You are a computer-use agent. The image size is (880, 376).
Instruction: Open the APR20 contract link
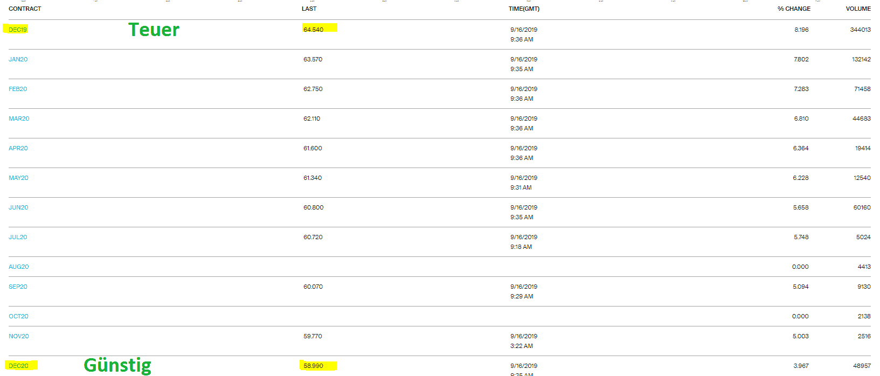click(18, 148)
